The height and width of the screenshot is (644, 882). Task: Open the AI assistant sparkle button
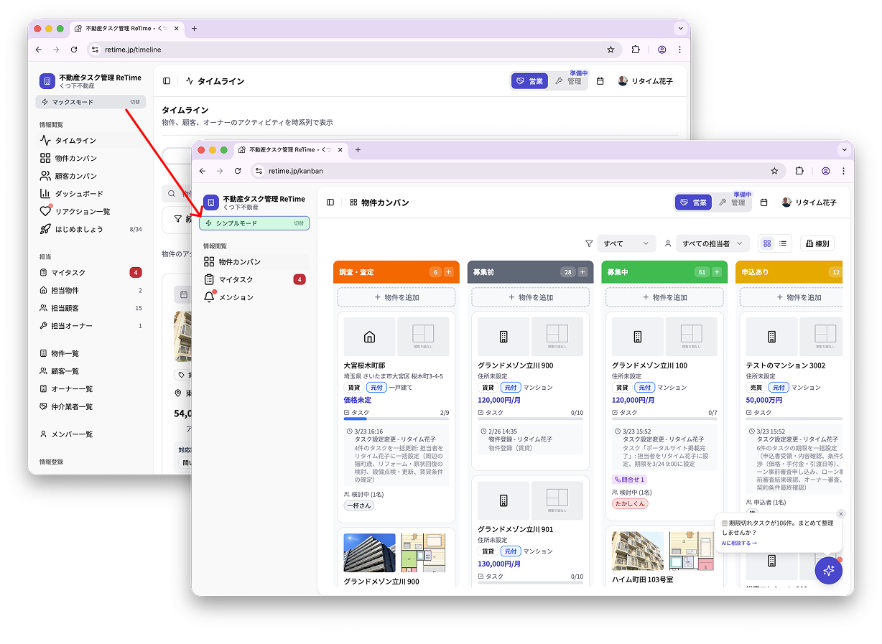[828, 570]
